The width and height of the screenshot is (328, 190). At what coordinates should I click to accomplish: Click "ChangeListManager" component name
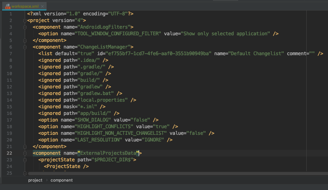[104, 47]
